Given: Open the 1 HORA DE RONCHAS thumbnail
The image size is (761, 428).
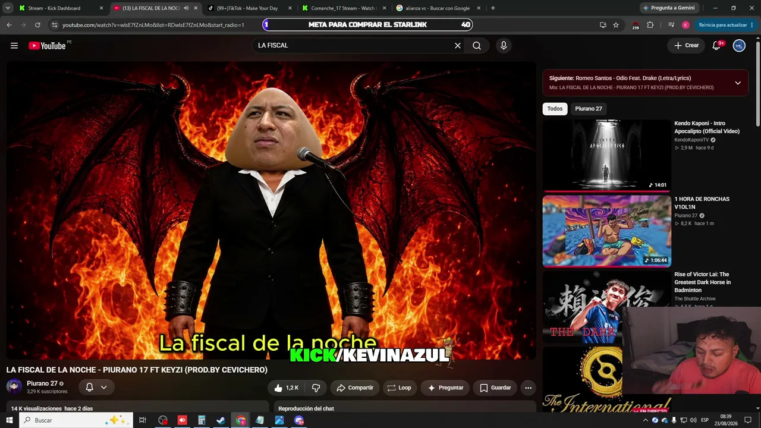Looking at the screenshot, I should click(606, 231).
